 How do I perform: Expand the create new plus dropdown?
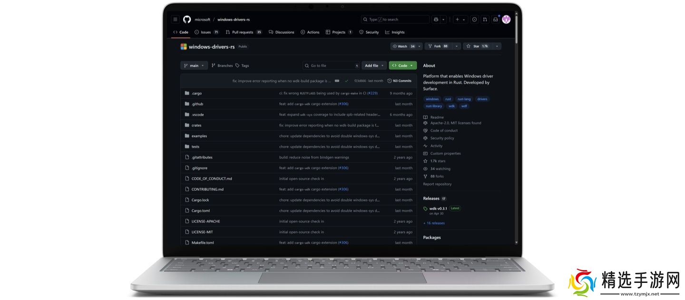[460, 19]
